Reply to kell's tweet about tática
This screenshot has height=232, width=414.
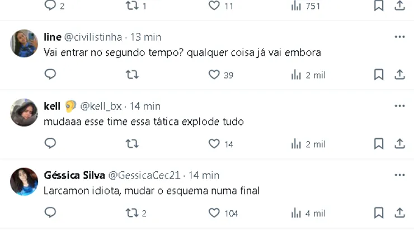(x=50, y=143)
